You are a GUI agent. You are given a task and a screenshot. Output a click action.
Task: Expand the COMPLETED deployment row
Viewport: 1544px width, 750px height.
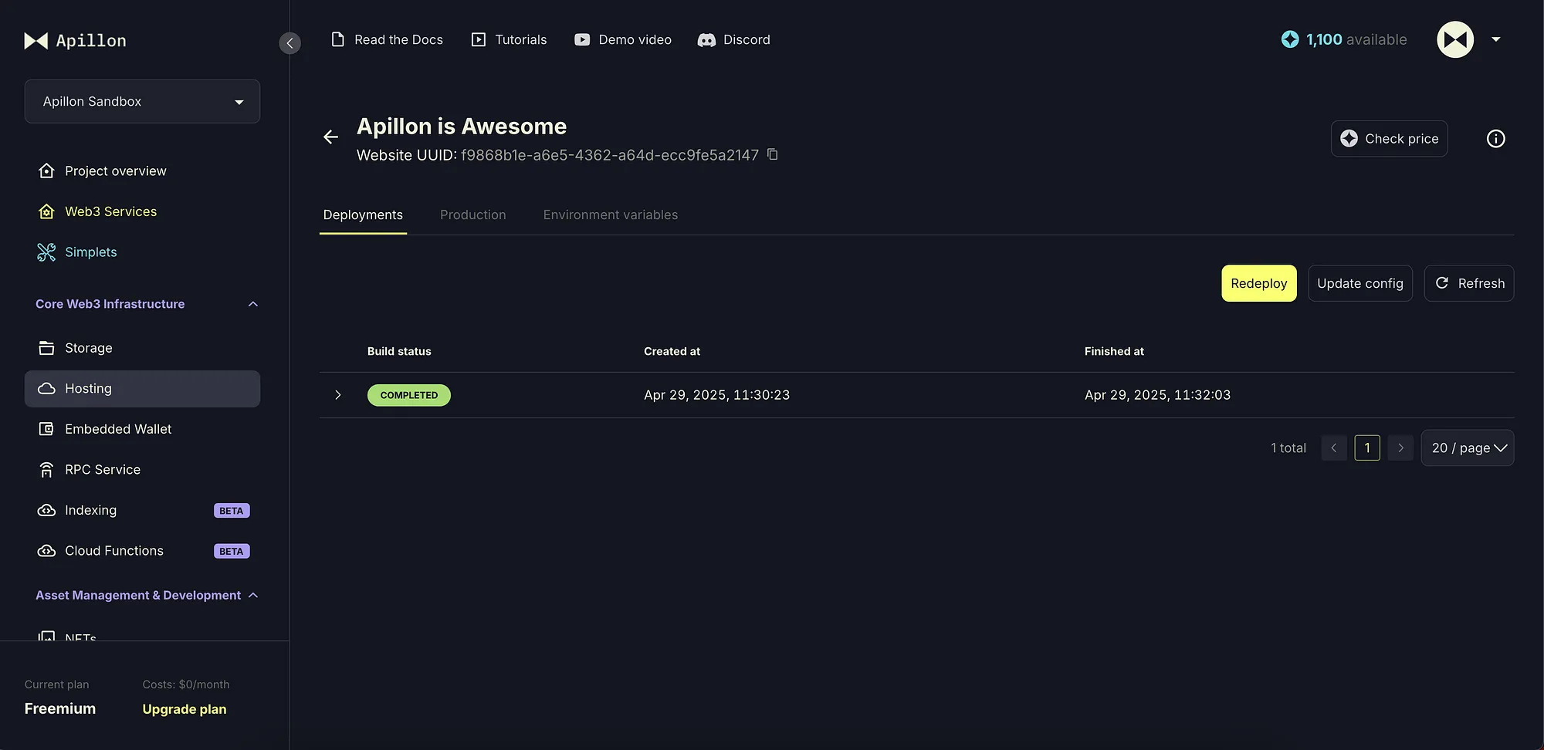(337, 395)
